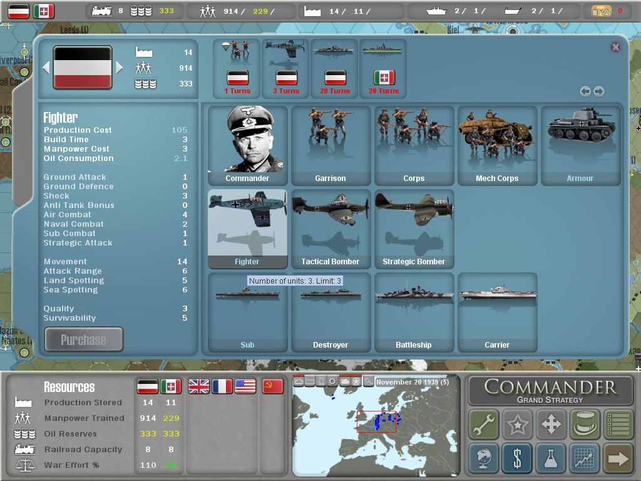
Task: Click the Italian flag in top bar
Action: (x=44, y=11)
